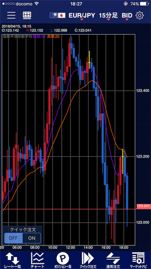Open the hamburger menu

click(x=11, y=15)
